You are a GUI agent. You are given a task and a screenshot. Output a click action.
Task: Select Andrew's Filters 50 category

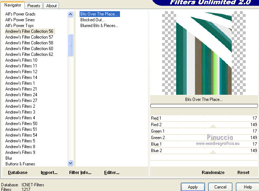click(21, 124)
